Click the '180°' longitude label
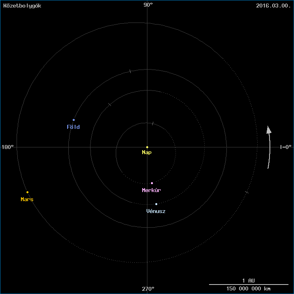Image resolution: width=294 pixels, height=294 pixels. (8, 147)
